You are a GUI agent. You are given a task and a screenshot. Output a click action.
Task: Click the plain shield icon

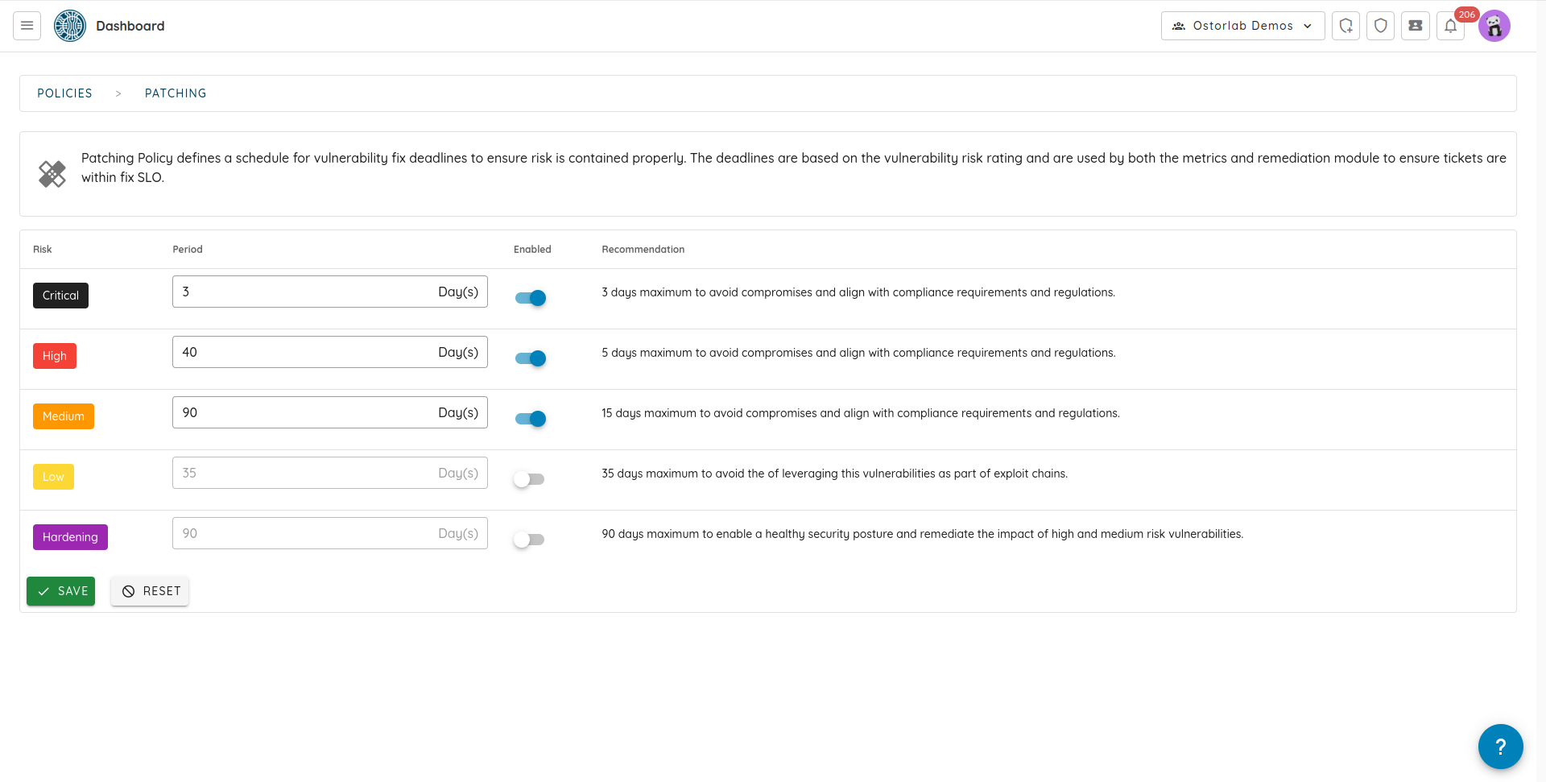1380,26
